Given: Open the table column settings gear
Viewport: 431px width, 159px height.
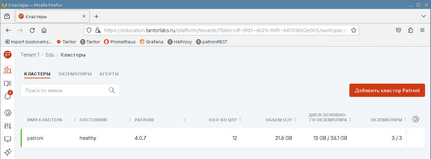Looking at the screenshot, I should click(415, 119).
